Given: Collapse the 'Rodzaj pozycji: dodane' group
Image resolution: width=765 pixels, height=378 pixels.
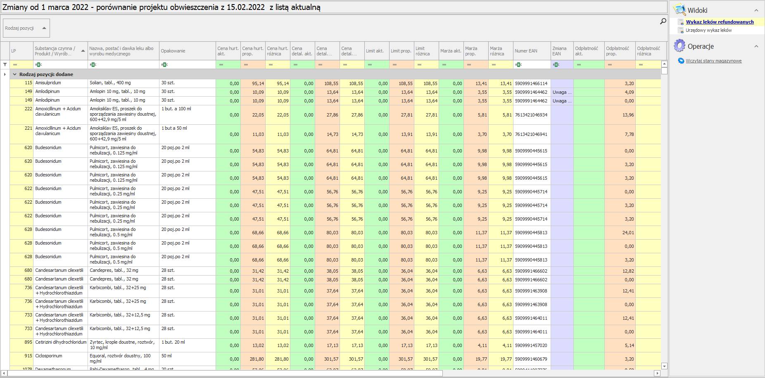Looking at the screenshot, I should tap(15, 74).
